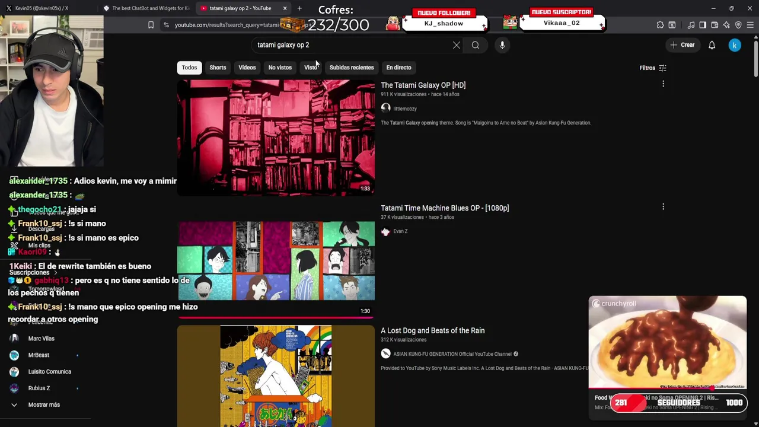Click the "37 K visualizaciones" text
Viewport: 759px width, 427px height.
pyautogui.click(x=402, y=217)
